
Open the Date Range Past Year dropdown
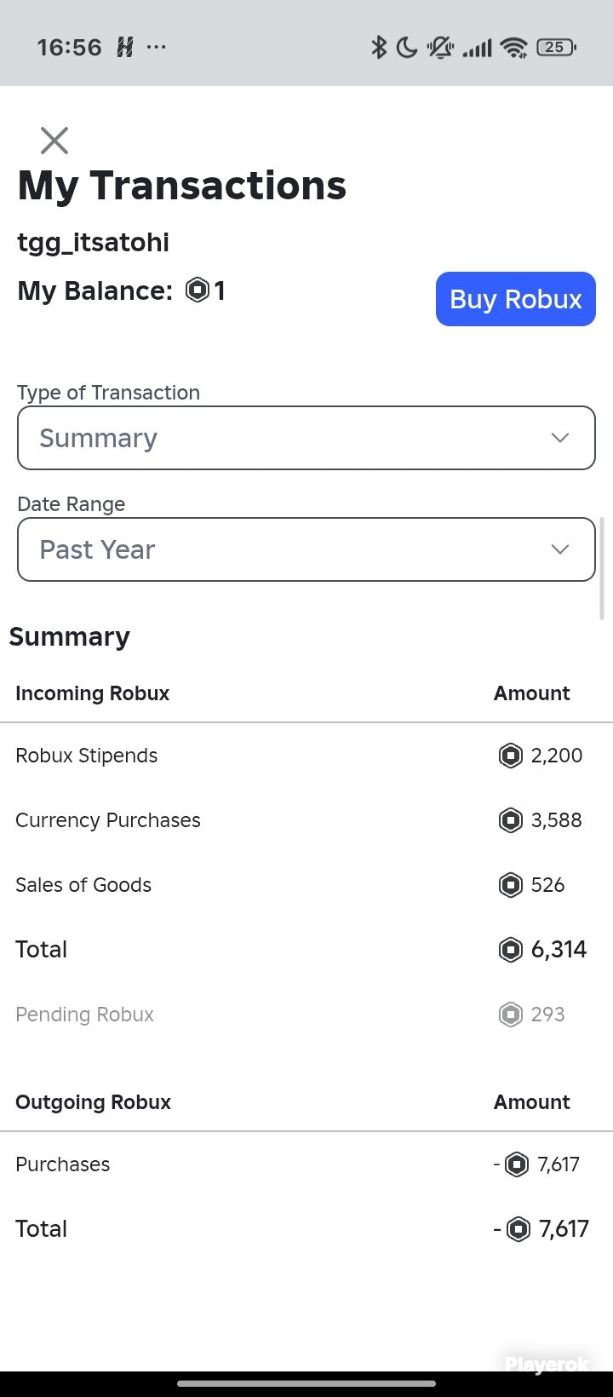click(x=306, y=549)
